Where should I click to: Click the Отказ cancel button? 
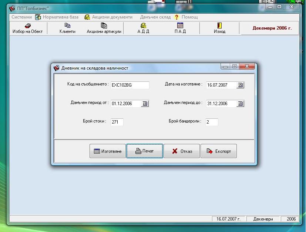[182, 151]
